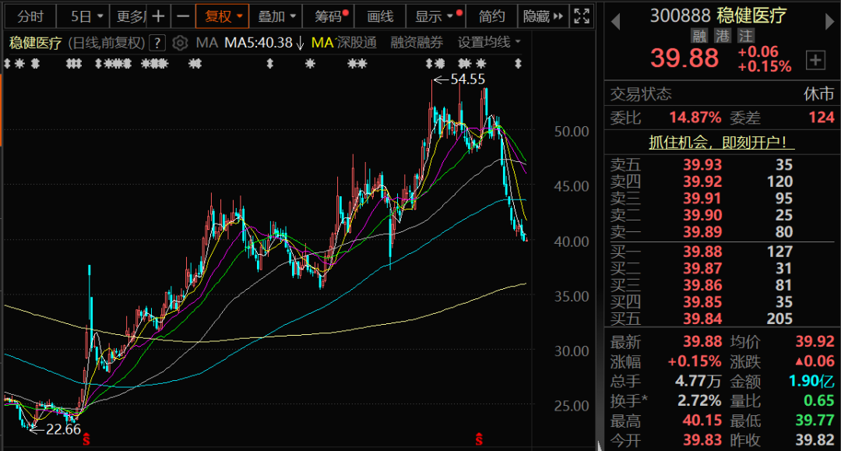Image resolution: width=841 pixels, height=451 pixels.
Task: Add stock to watchlist with plus box
Action: (x=815, y=60)
